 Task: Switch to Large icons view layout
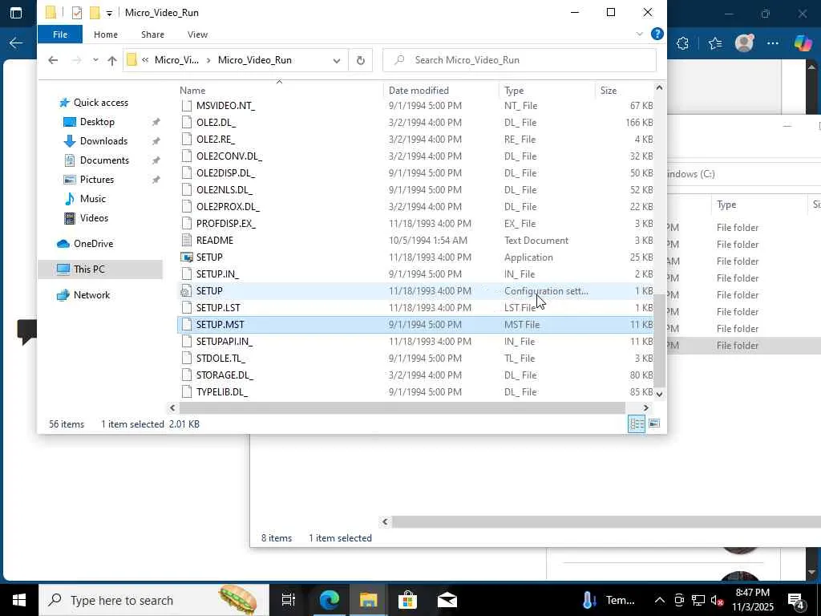point(654,423)
